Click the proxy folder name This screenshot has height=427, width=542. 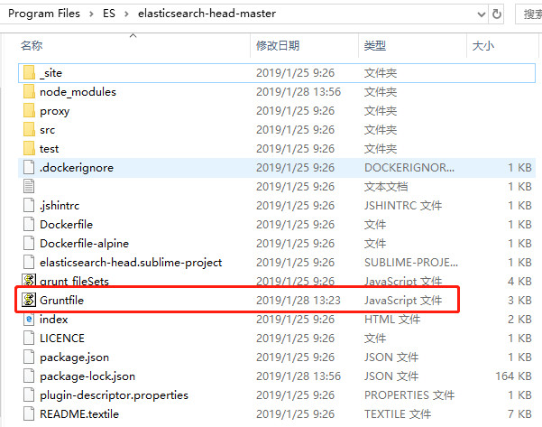pyautogui.click(x=55, y=111)
